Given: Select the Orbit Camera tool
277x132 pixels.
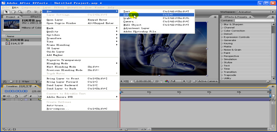Looking at the screenshot, I should 36,12.
